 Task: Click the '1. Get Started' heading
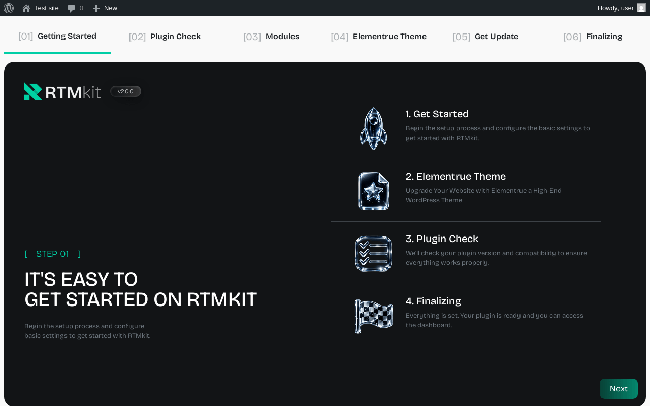click(x=437, y=114)
